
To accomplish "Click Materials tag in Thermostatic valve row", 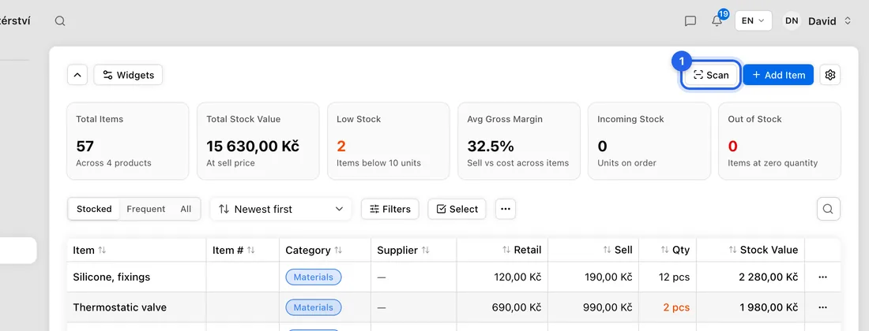I will tap(313, 307).
